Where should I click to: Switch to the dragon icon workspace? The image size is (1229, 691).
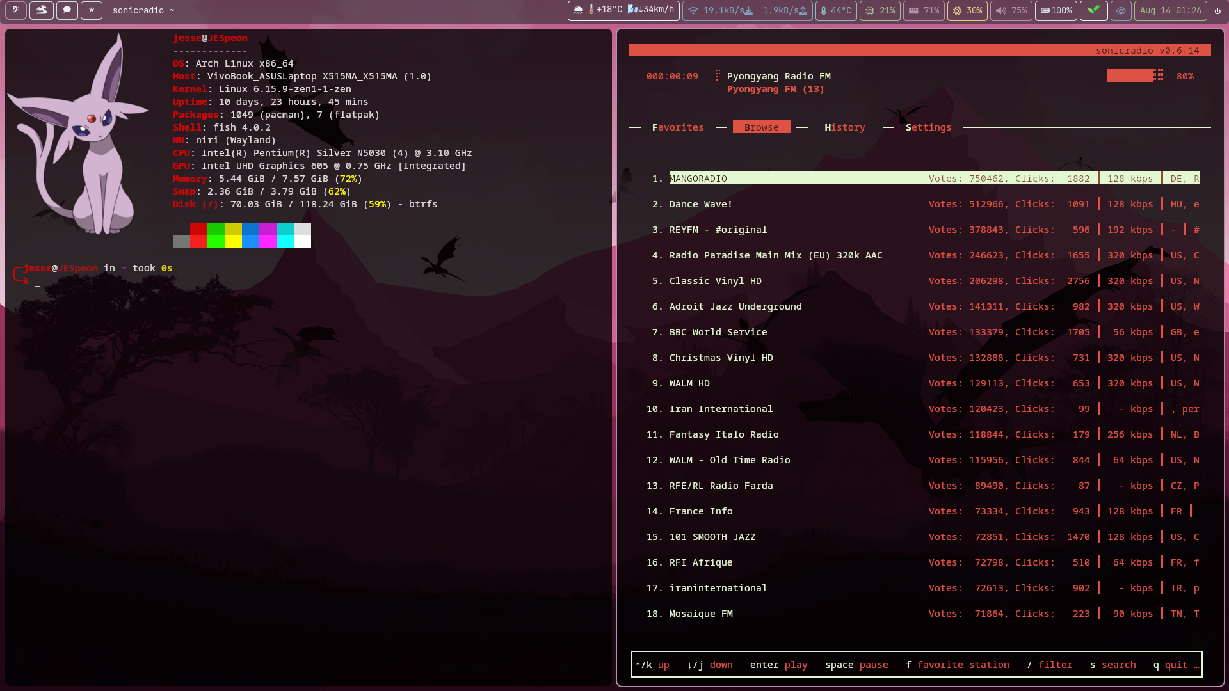42,10
